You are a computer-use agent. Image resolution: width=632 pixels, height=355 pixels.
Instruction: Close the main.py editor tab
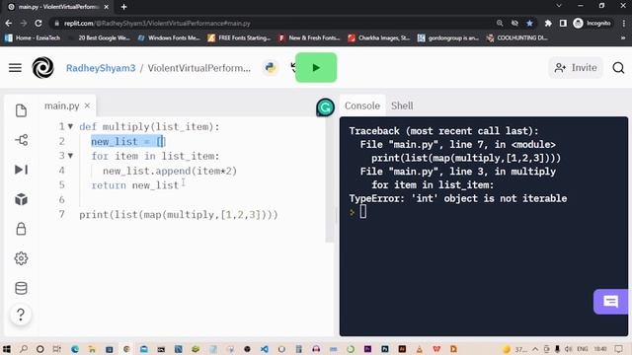(x=88, y=106)
